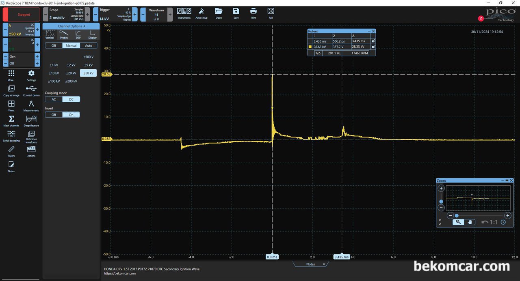Print the current waveform
Screen dimensions: 520x281
pos(253,13)
